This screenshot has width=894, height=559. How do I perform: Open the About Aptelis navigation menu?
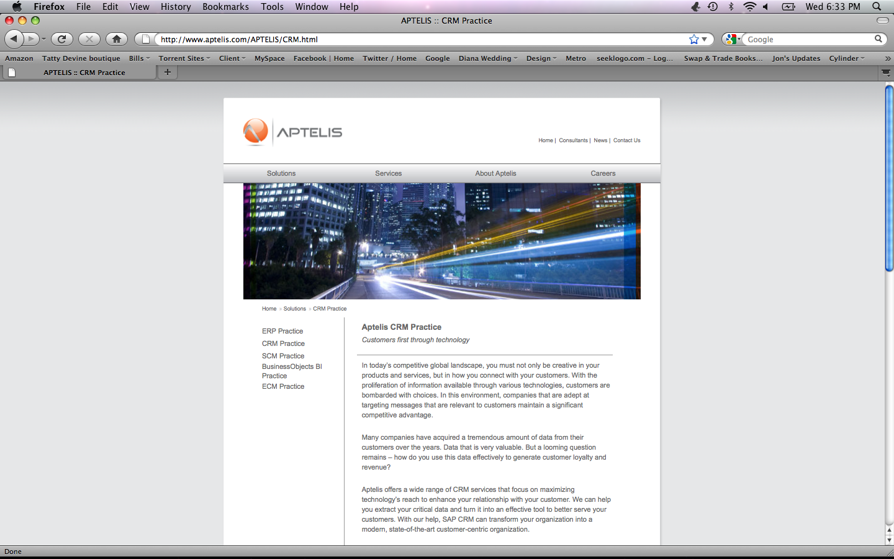point(495,173)
